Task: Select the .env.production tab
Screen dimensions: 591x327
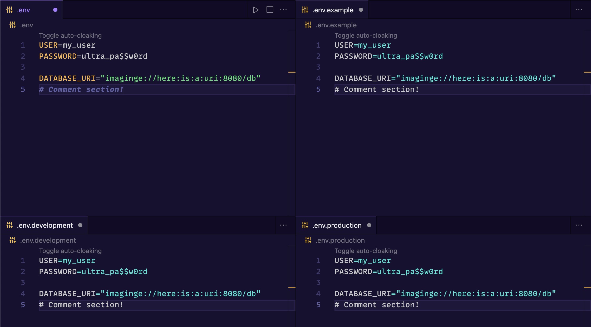Action: [x=336, y=225]
